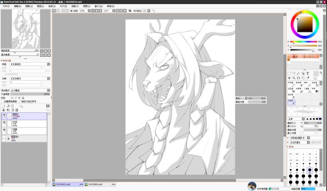Zoom in with toolbar plus button
Screen dimensions: 327x191
click(97, 10)
